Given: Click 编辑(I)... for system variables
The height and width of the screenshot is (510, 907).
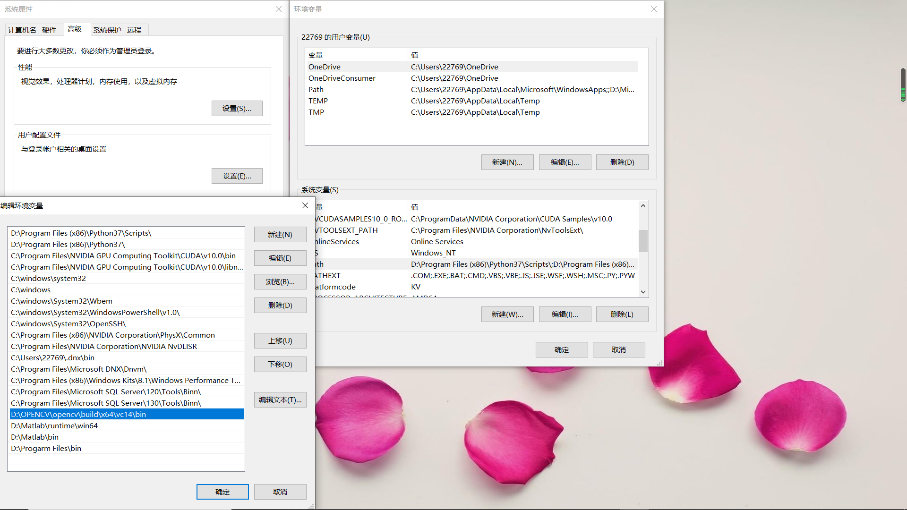Looking at the screenshot, I should point(565,314).
